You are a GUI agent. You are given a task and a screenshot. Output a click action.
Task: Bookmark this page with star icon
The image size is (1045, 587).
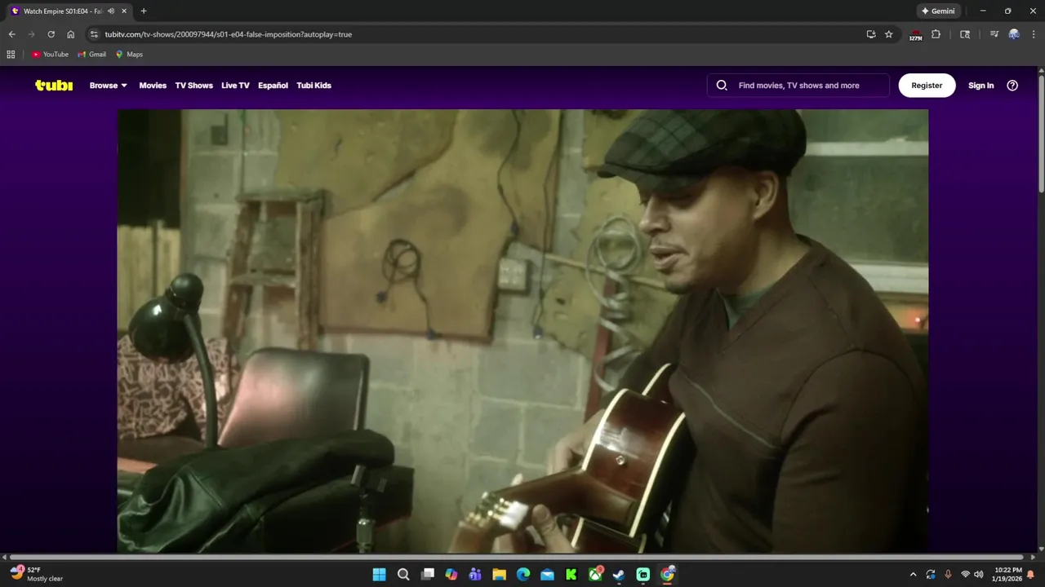coord(889,34)
